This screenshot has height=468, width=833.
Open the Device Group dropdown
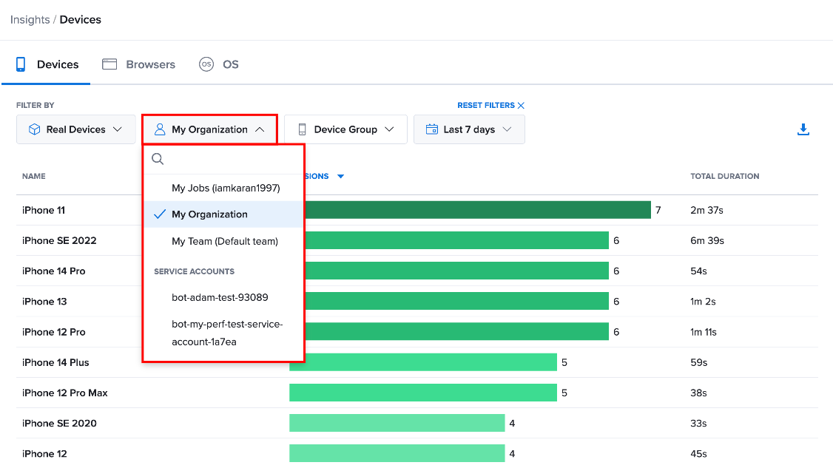[x=345, y=129]
